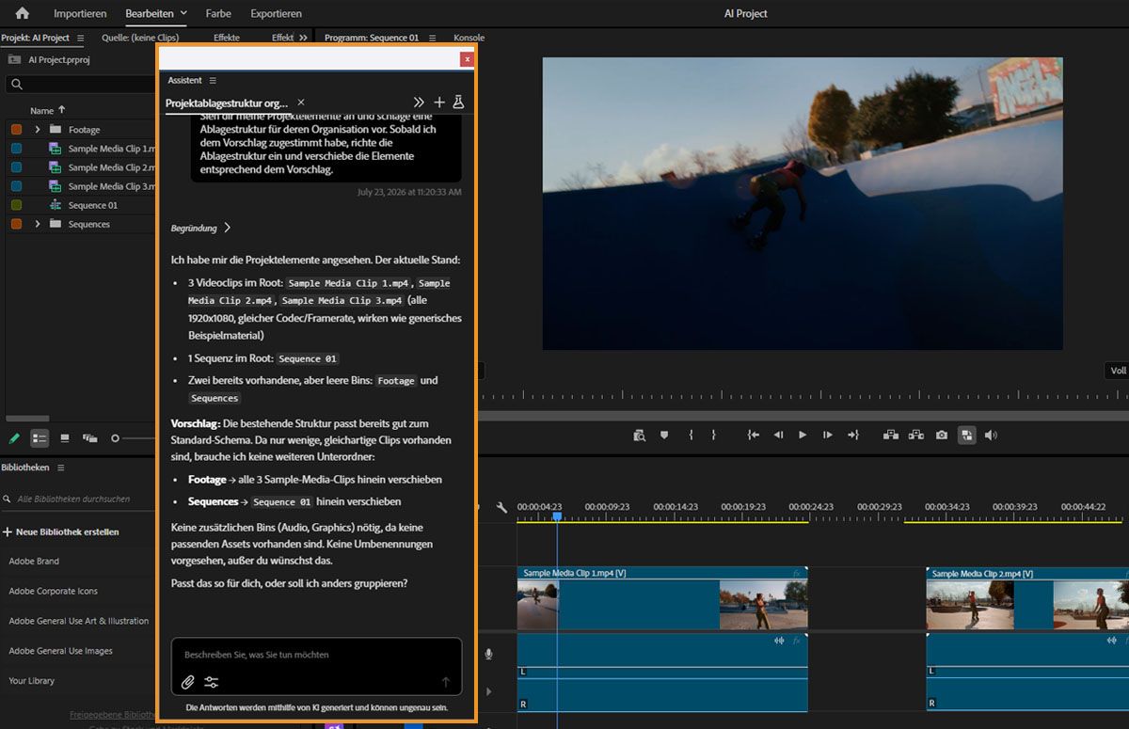Switch project panel to freeform view
Image resolution: width=1129 pixels, height=729 pixels.
[90, 438]
